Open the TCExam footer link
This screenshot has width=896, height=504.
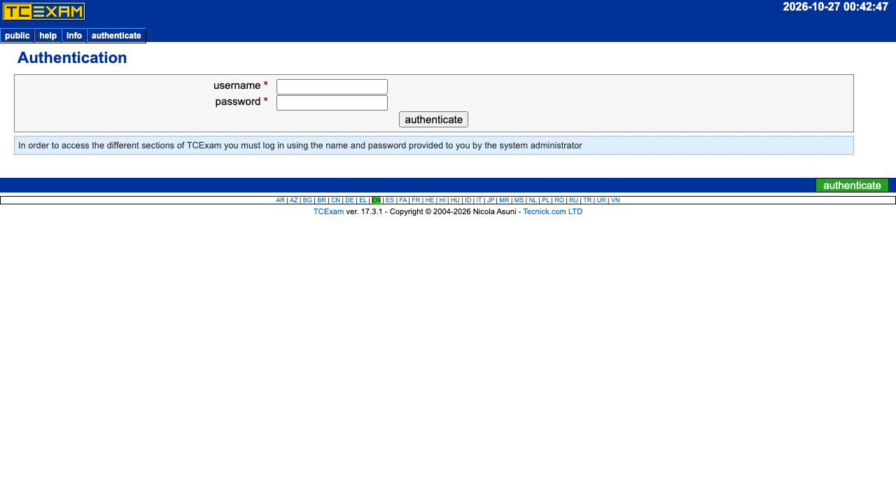click(x=328, y=211)
